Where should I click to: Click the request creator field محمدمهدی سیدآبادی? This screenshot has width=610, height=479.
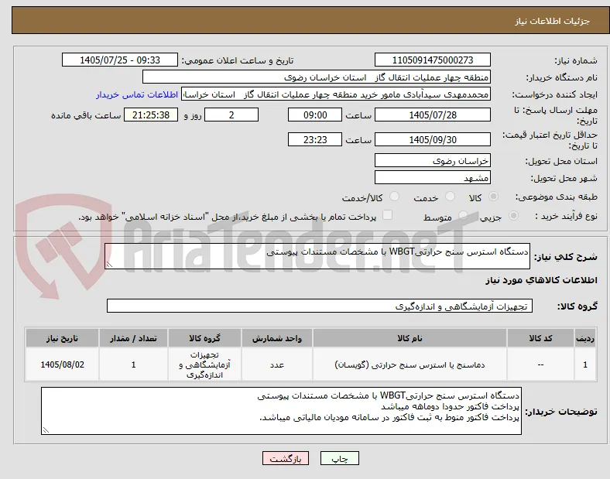tap(336, 94)
